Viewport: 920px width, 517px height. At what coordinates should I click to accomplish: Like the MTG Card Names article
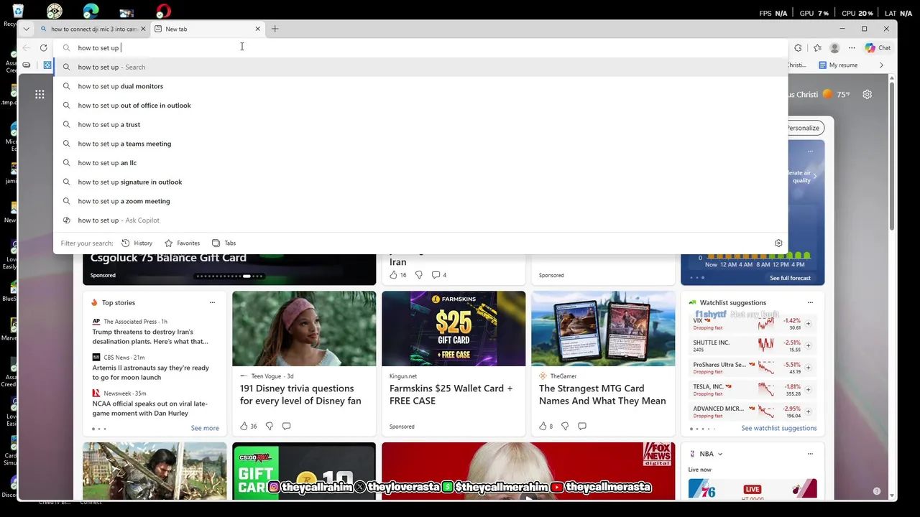(x=543, y=426)
